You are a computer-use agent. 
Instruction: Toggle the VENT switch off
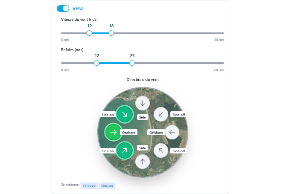point(63,8)
